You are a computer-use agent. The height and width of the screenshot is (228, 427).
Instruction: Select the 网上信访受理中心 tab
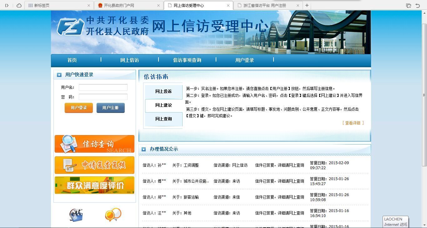(x=198, y=5)
